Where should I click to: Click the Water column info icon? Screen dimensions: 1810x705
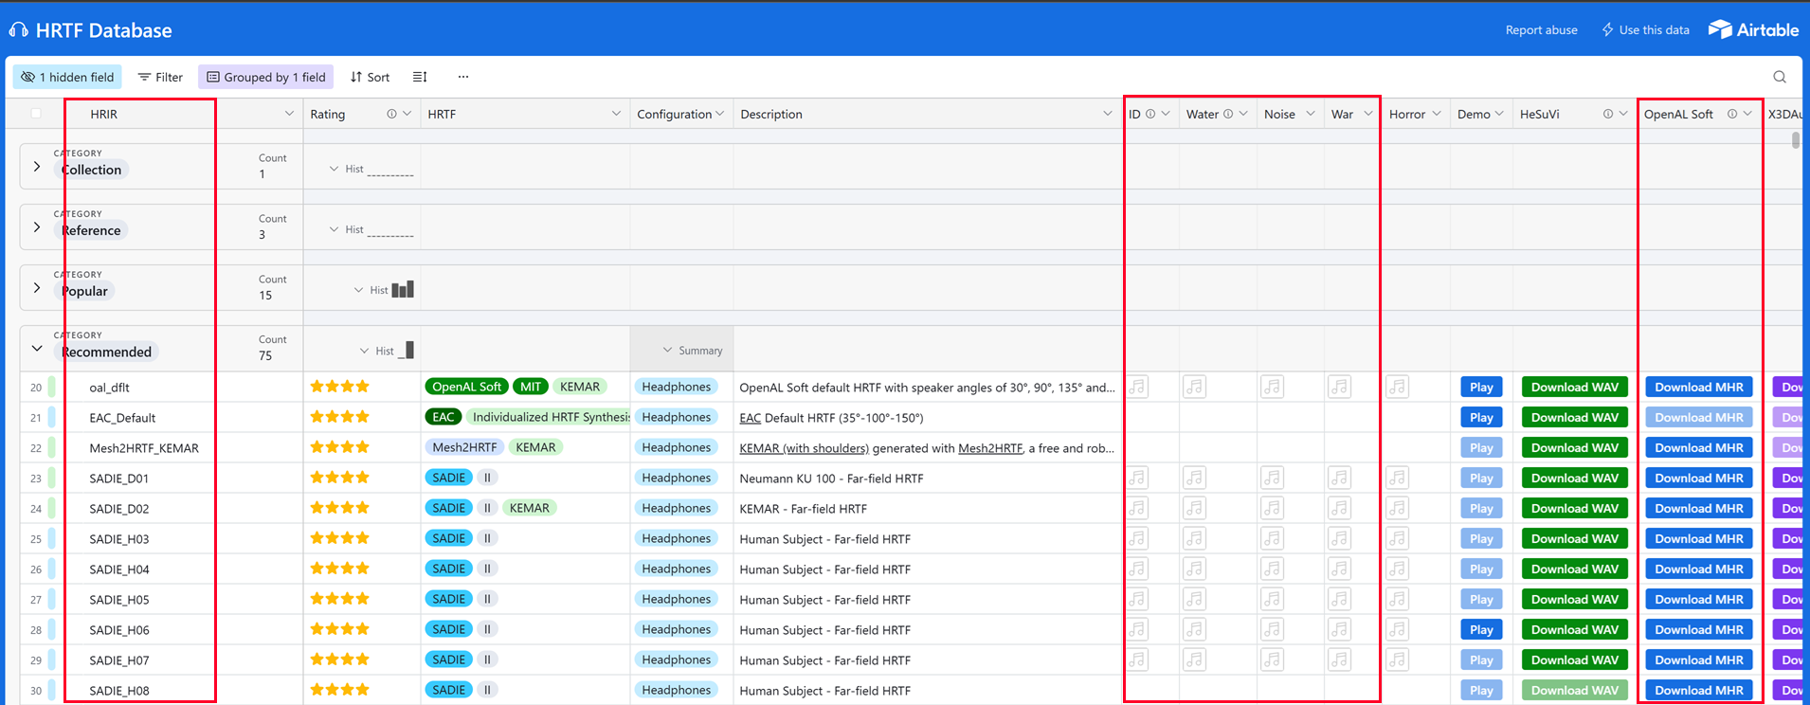(x=1228, y=114)
